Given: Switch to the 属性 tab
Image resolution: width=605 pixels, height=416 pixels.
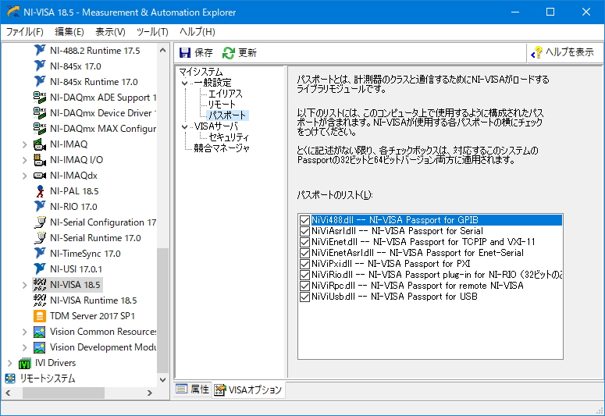Looking at the screenshot, I should [x=193, y=389].
